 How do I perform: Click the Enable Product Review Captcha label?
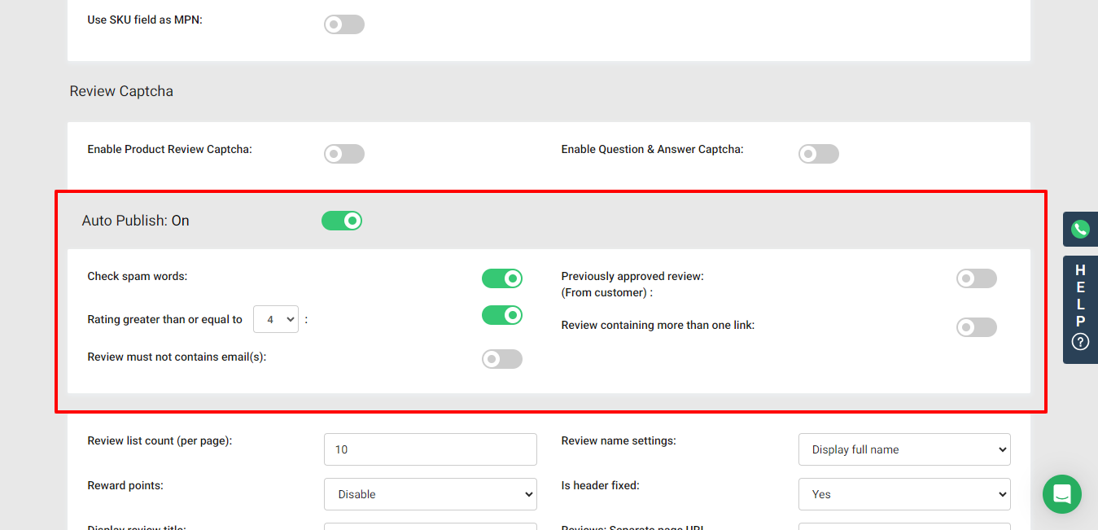coord(169,149)
